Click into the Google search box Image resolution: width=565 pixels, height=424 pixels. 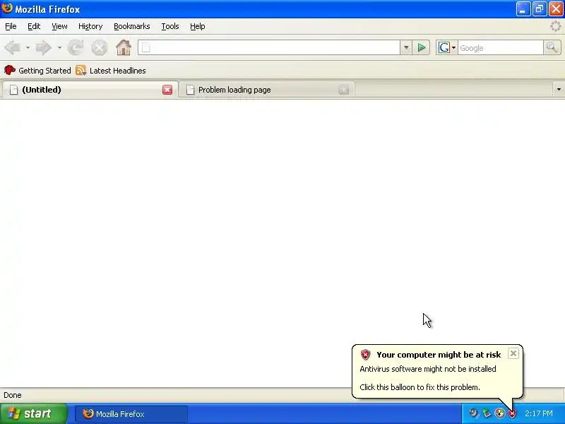(x=500, y=48)
